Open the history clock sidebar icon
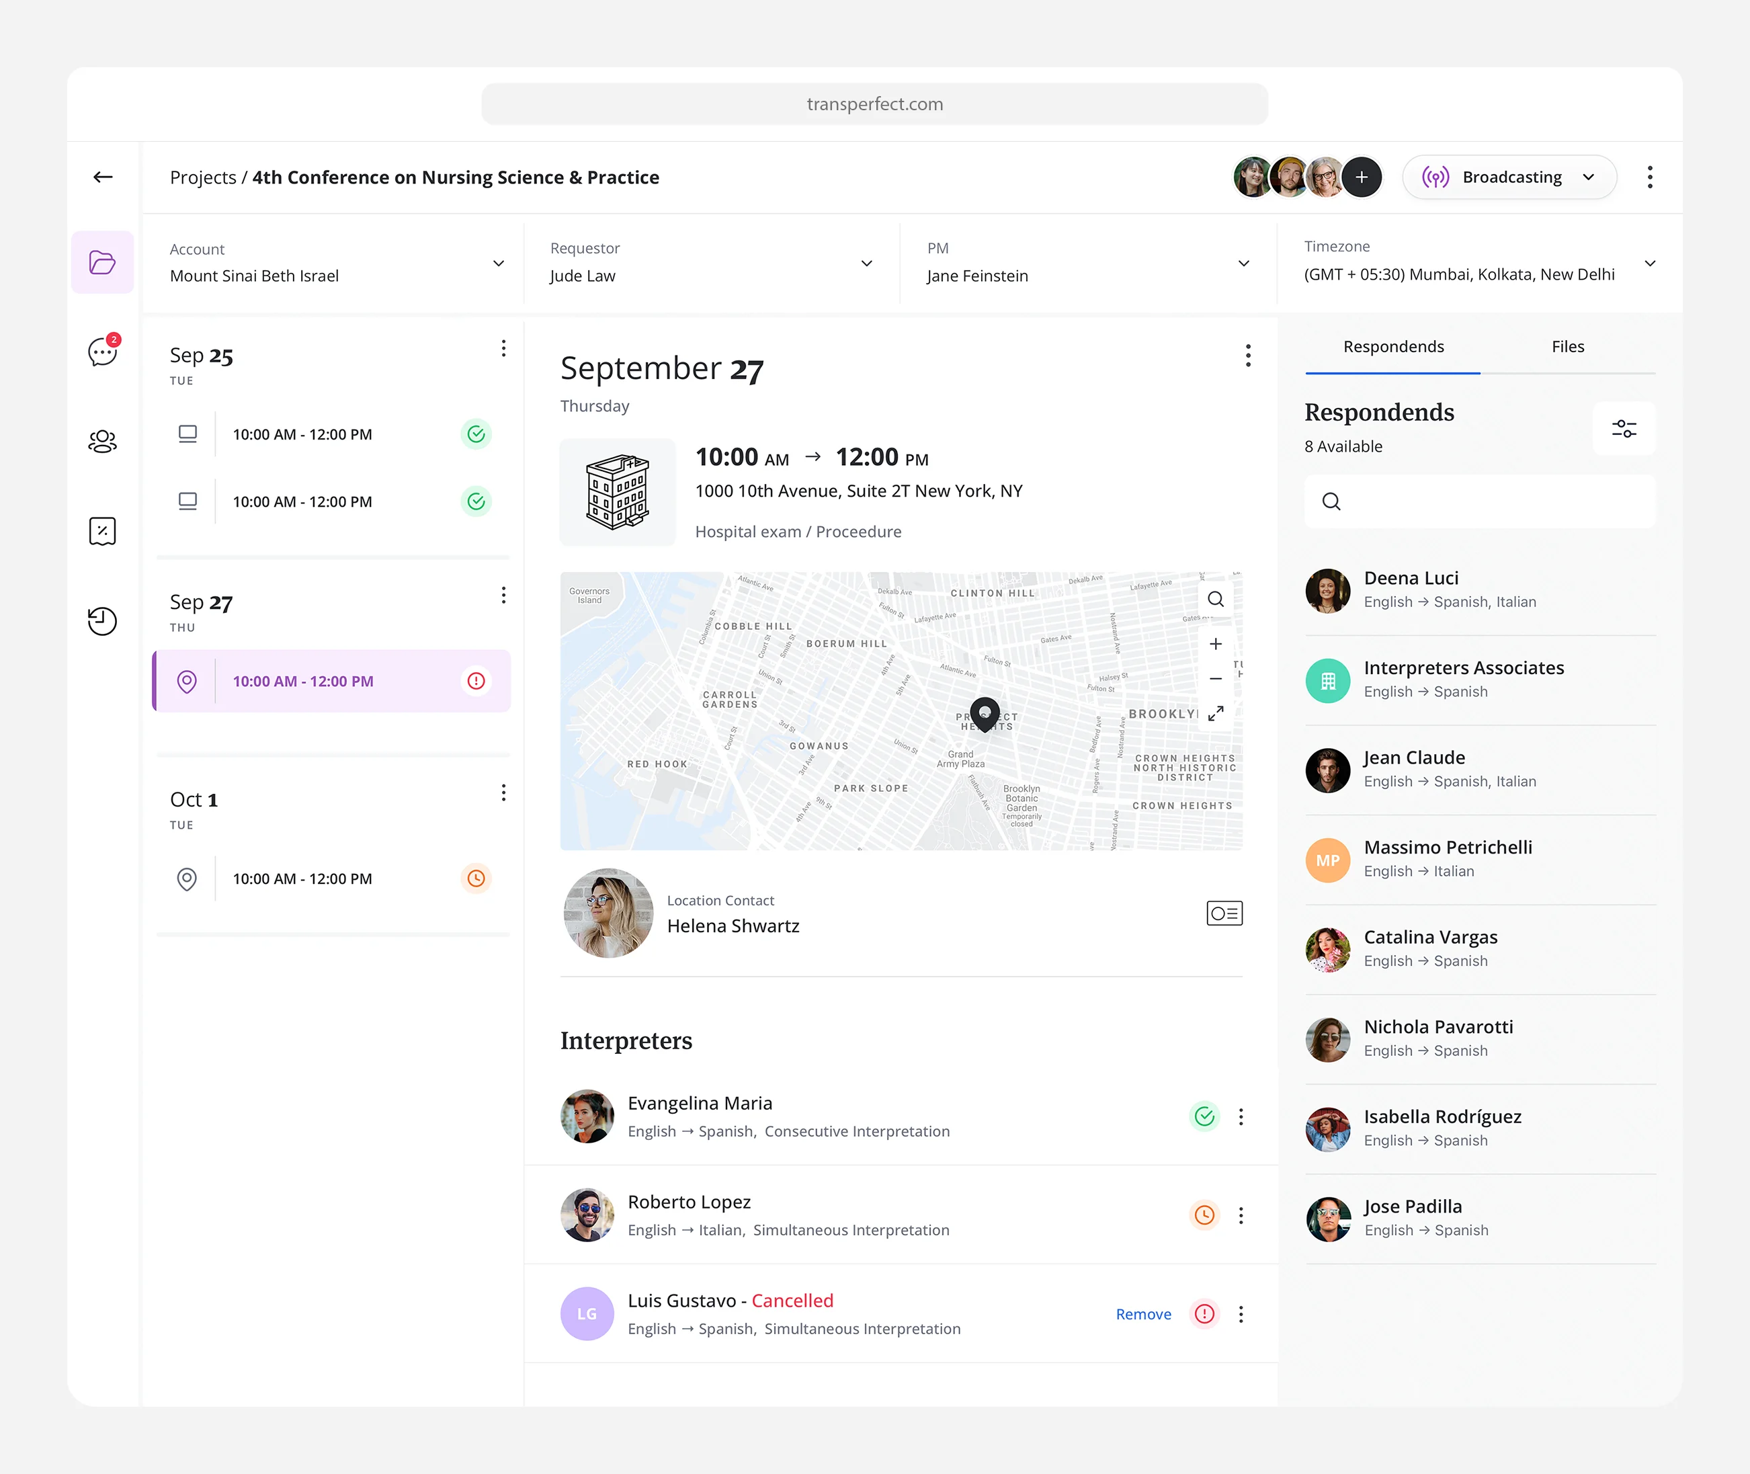The width and height of the screenshot is (1750, 1474). coord(103,621)
